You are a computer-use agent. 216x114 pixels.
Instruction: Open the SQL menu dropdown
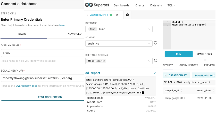pos(171,5)
